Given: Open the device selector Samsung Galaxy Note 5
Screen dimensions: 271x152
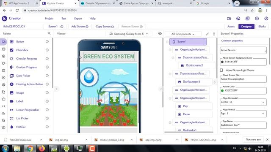Looking at the screenshot, I should [129, 34].
